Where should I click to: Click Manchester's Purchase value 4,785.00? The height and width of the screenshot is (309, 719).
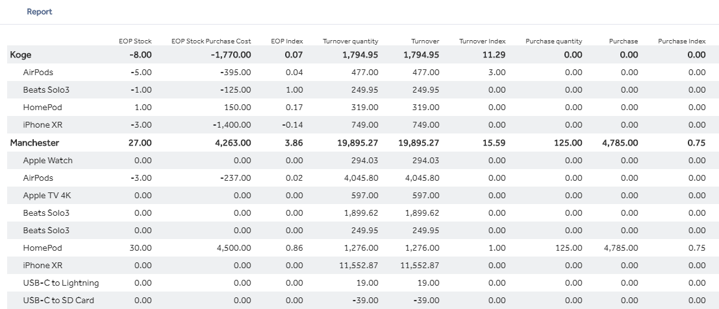tap(620, 143)
